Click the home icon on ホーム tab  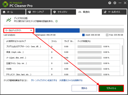[x=4, y=12]
